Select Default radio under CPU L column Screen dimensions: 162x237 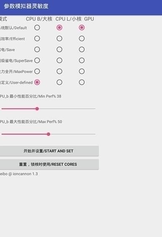tap(59, 28)
